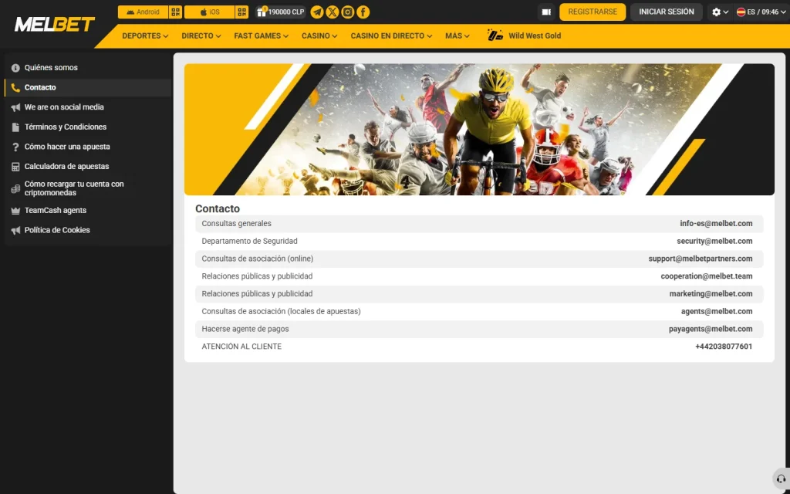Open TeamCash agents page

pyautogui.click(x=88, y=210)
